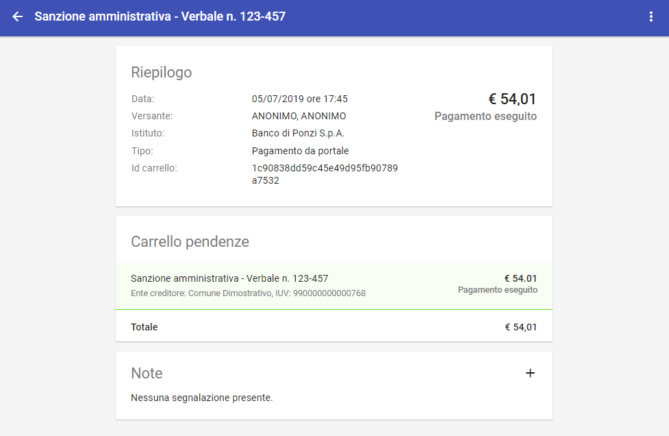The width and height of the screenshot is (669, 436).
Task: Click the type value 'Pagamento da portale'
Action: (x=300, y=151)
